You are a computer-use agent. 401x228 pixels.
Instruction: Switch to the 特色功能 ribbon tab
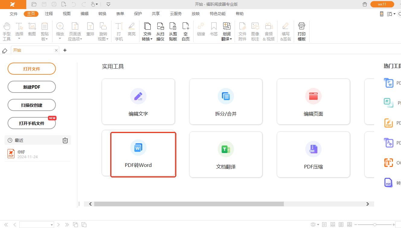pyautogui.click(x=218, y=14)
